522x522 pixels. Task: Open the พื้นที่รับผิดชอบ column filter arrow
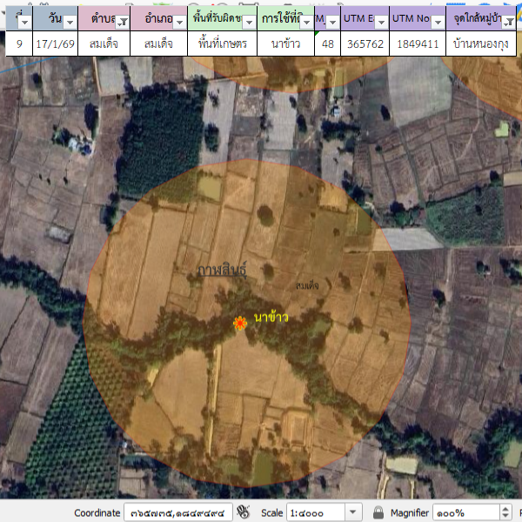249,21
